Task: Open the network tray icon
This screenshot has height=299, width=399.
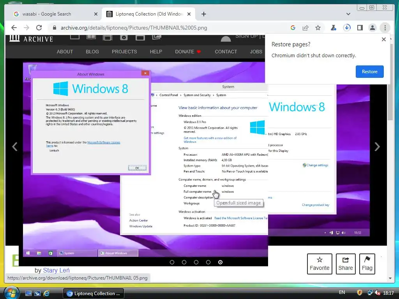Action: pos(370,293)
